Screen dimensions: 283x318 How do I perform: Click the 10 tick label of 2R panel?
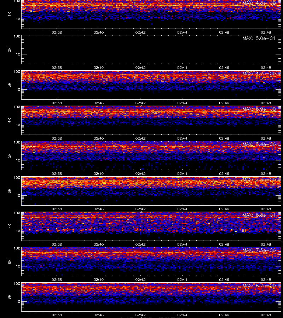pyautogui.click(x=18, y=54)
